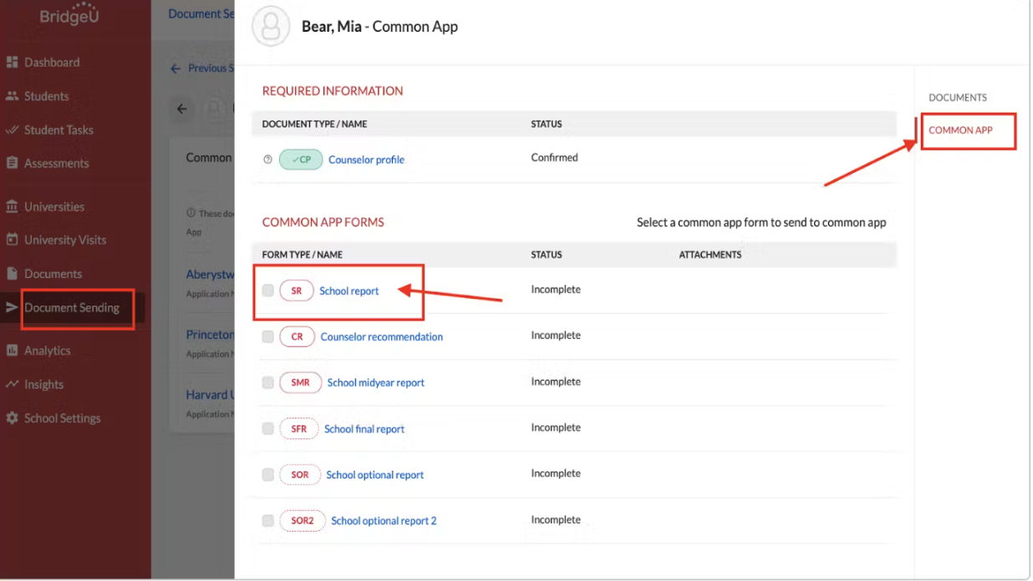Click the Confirmed status text

pos(554,157)
